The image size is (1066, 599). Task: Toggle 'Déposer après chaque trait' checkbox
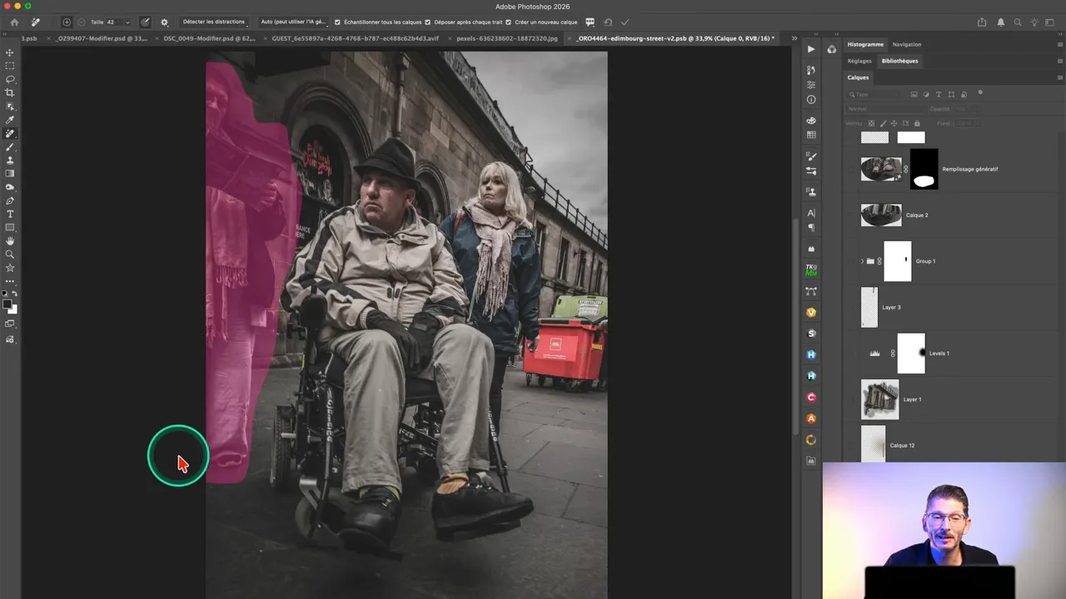(428, 22)
